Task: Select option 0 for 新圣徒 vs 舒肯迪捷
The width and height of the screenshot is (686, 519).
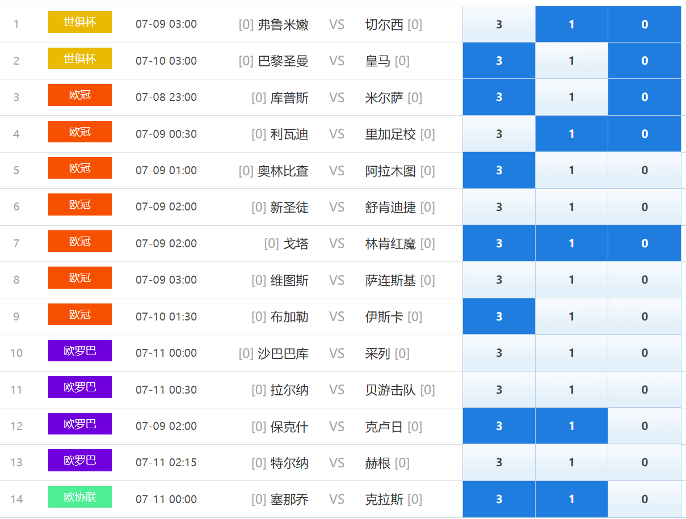Action: [645, 207]
